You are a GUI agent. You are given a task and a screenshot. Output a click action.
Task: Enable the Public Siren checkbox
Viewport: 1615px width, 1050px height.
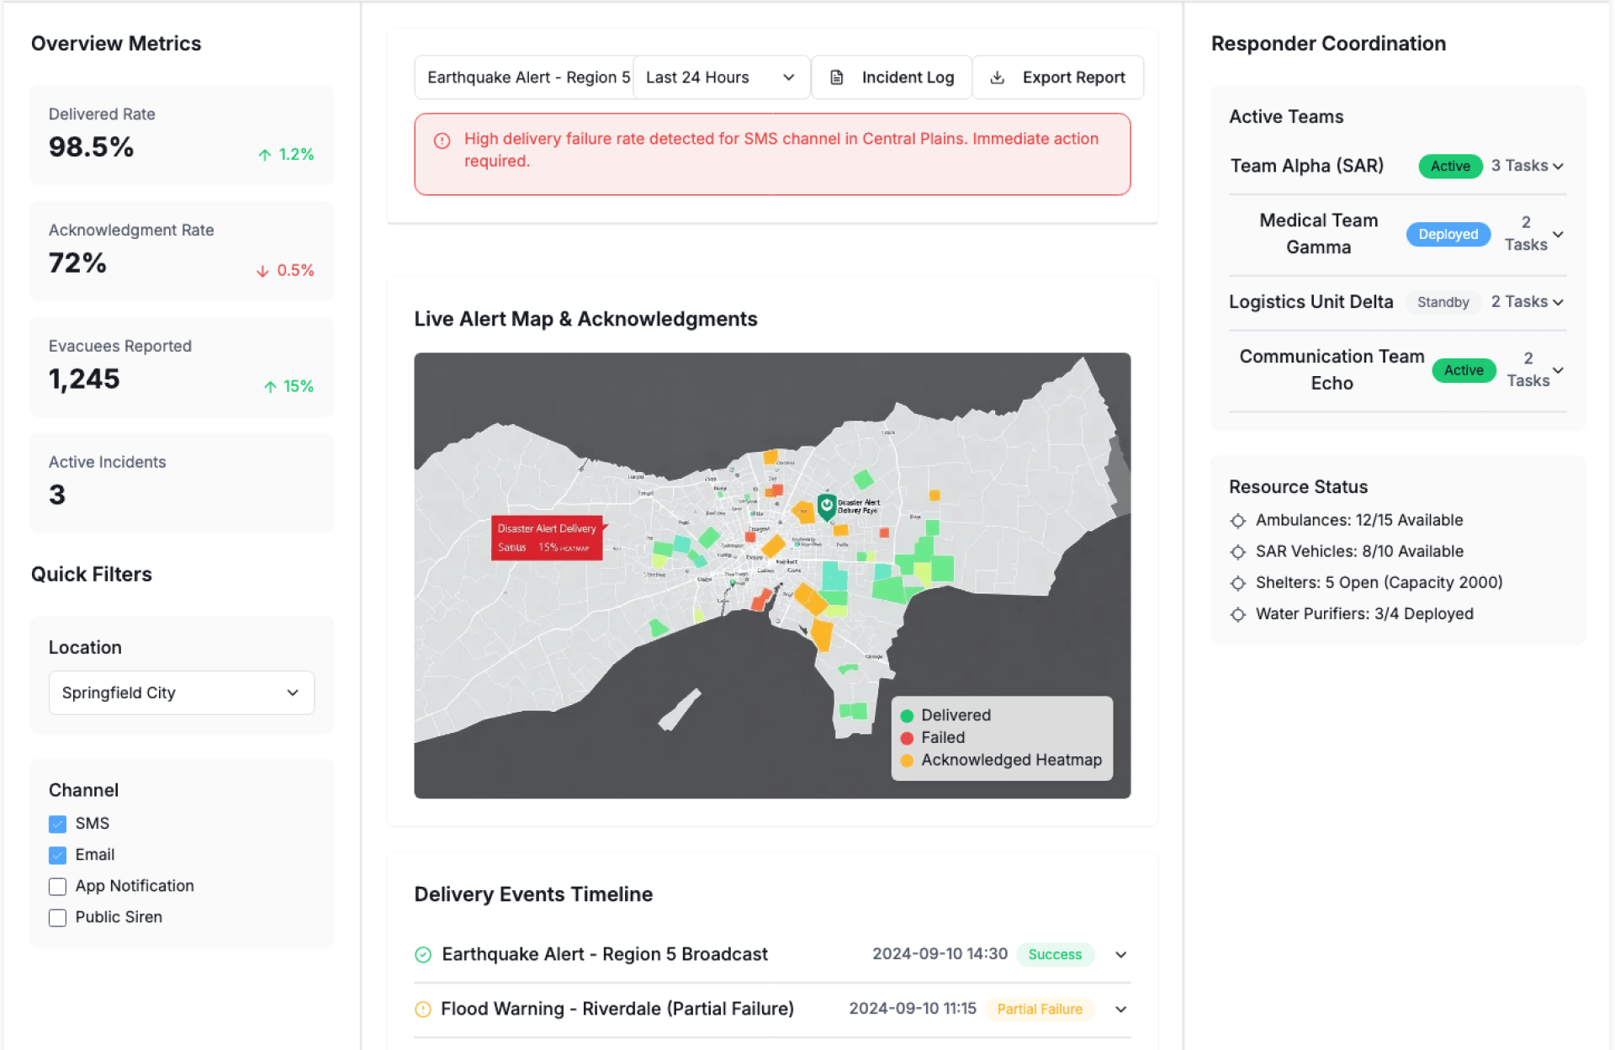[x=57, y=917]
